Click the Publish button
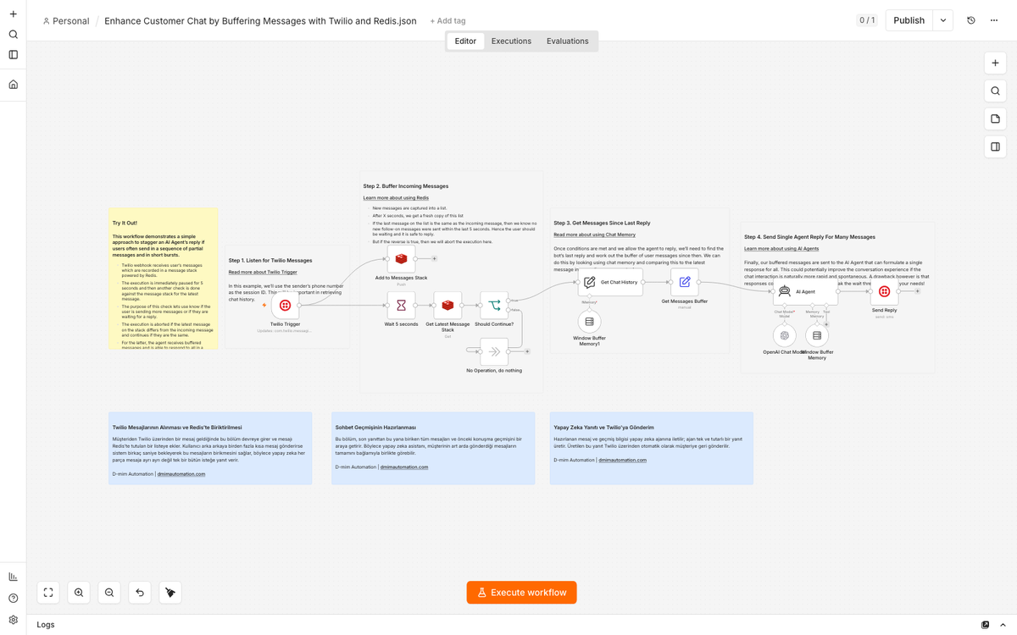The height and width of the screenshot is (635, 1017). tap(909, 20)
